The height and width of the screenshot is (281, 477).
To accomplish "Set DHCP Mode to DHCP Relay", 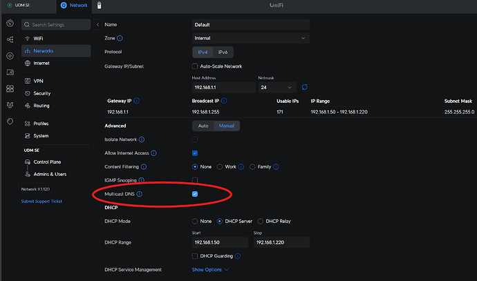I will 261,221.
